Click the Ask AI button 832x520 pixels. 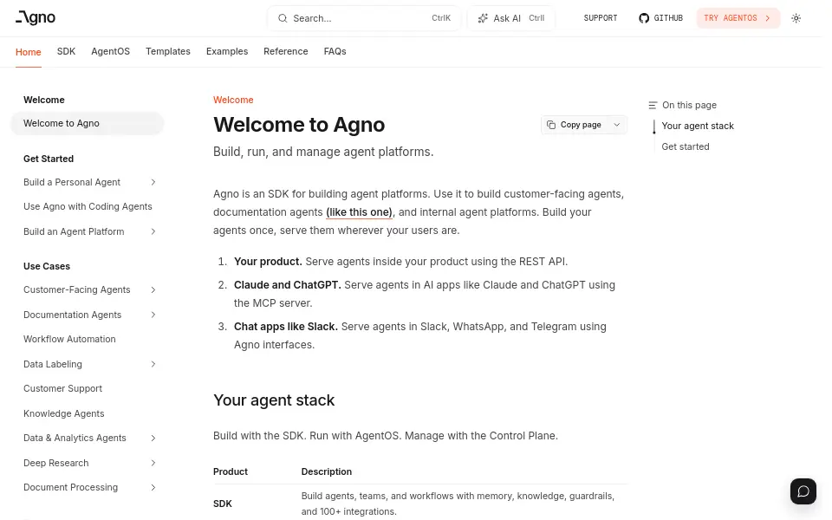[511, 18]
